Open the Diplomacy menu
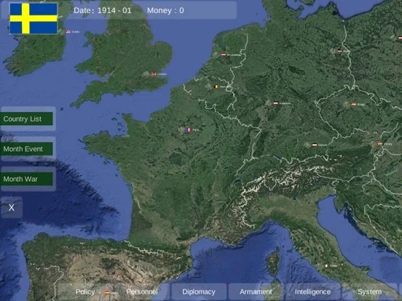The image size is (402, 301). 199,292
